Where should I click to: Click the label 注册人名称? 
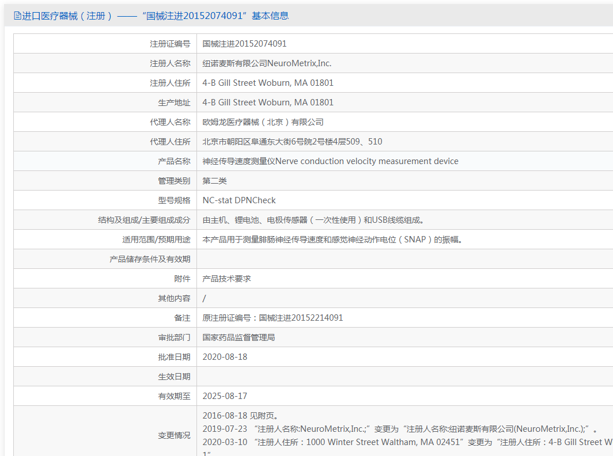170,63
